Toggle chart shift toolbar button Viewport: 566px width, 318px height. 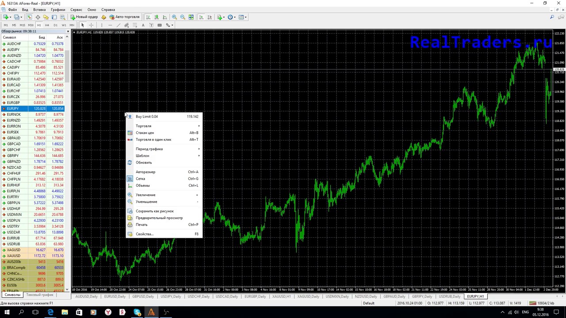tap(209, 17)
